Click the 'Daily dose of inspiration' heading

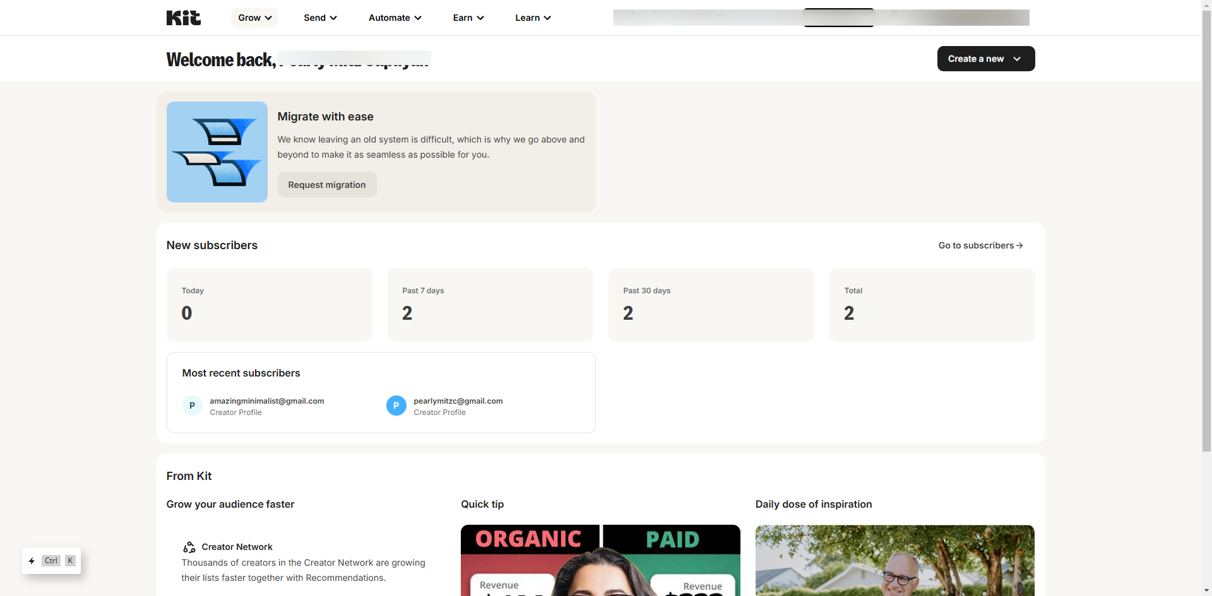(814, 505)
